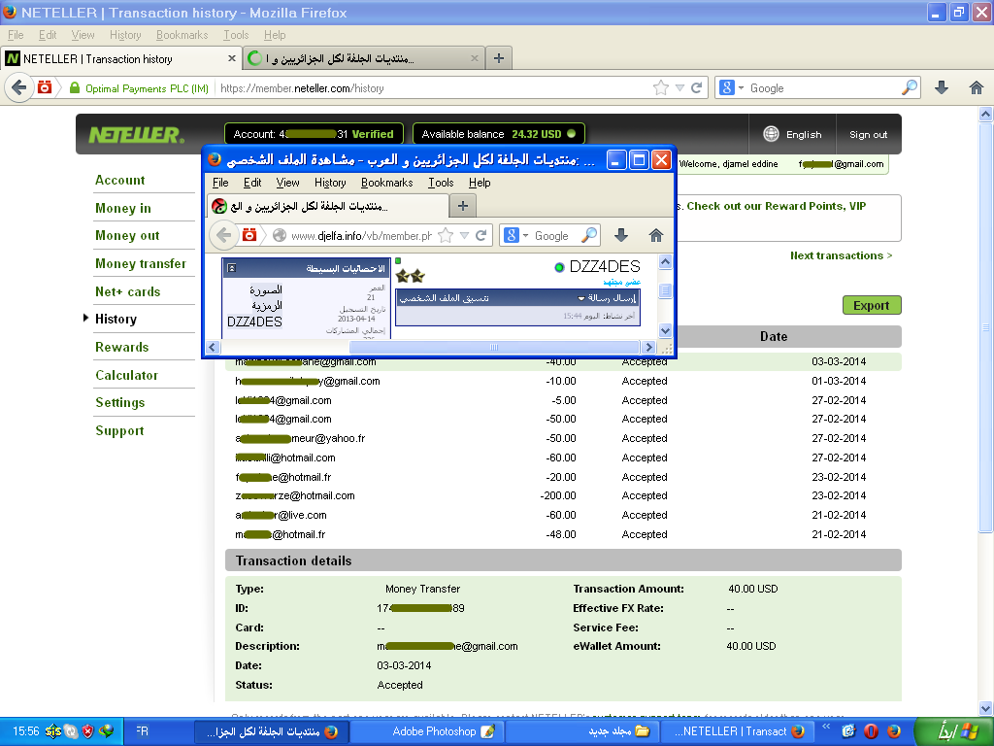Click the NETELLER logo
The height and width of the screenshot is (746, 994).
tap(136, 134)
